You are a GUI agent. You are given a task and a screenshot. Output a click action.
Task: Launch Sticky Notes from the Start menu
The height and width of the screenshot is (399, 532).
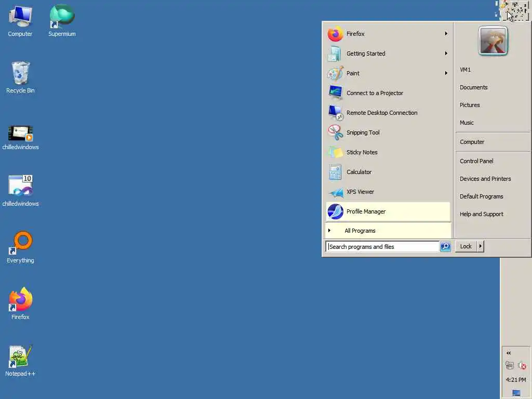pos(388,152)
